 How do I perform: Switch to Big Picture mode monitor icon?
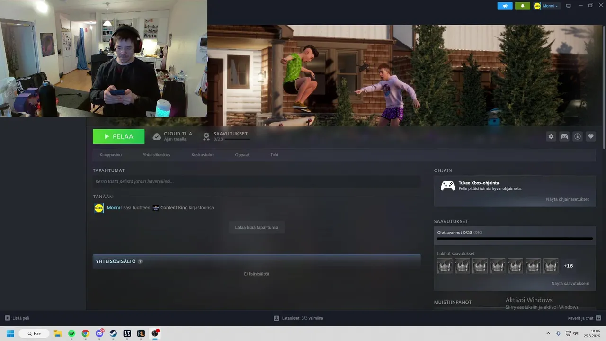point(569,6)
